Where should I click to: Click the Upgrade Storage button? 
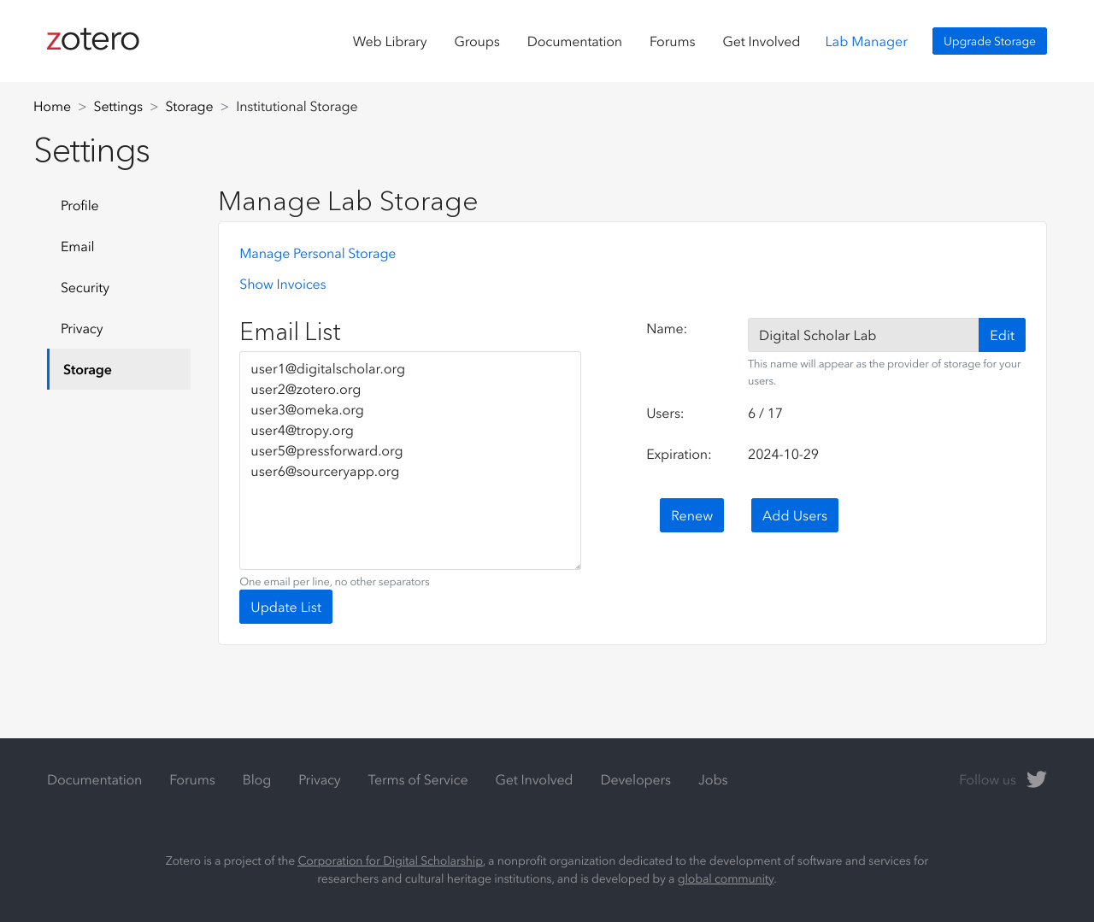tap(990, 41)
